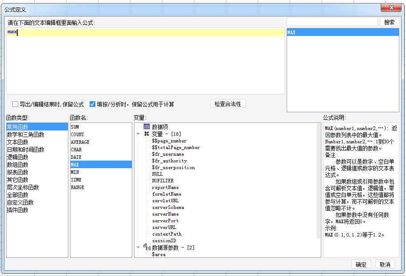This screenshot has height=276, width=406.
Task: Select the 数据项 tree item
Action: [x=160, y=127]
